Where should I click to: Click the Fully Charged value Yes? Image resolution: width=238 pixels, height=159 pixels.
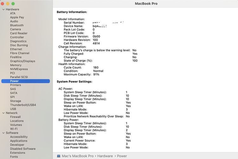[x=135, y=54]
